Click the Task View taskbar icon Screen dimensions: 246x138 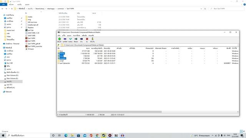click(60, 135)
